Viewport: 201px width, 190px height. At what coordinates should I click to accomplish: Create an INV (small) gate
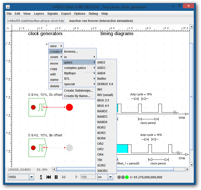tap(106, 95)
